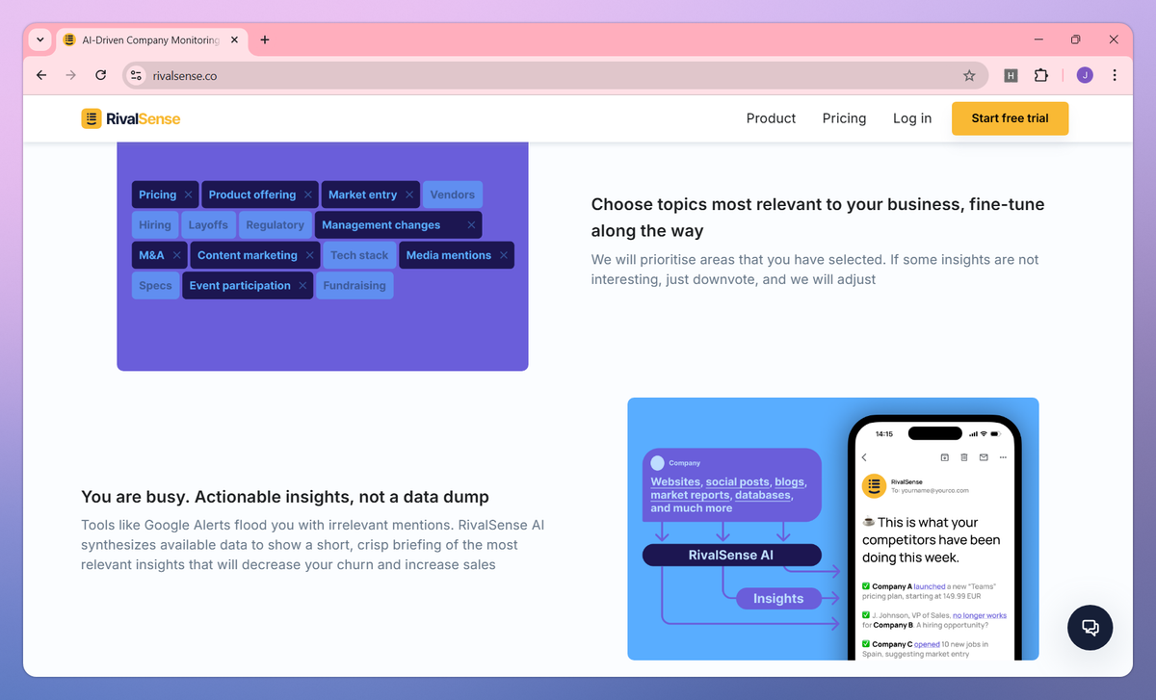Click the archive icon in the phone mockup toolbar
Image resolution: width=1156 pixels, height=700 pixels.
(945, 457)
